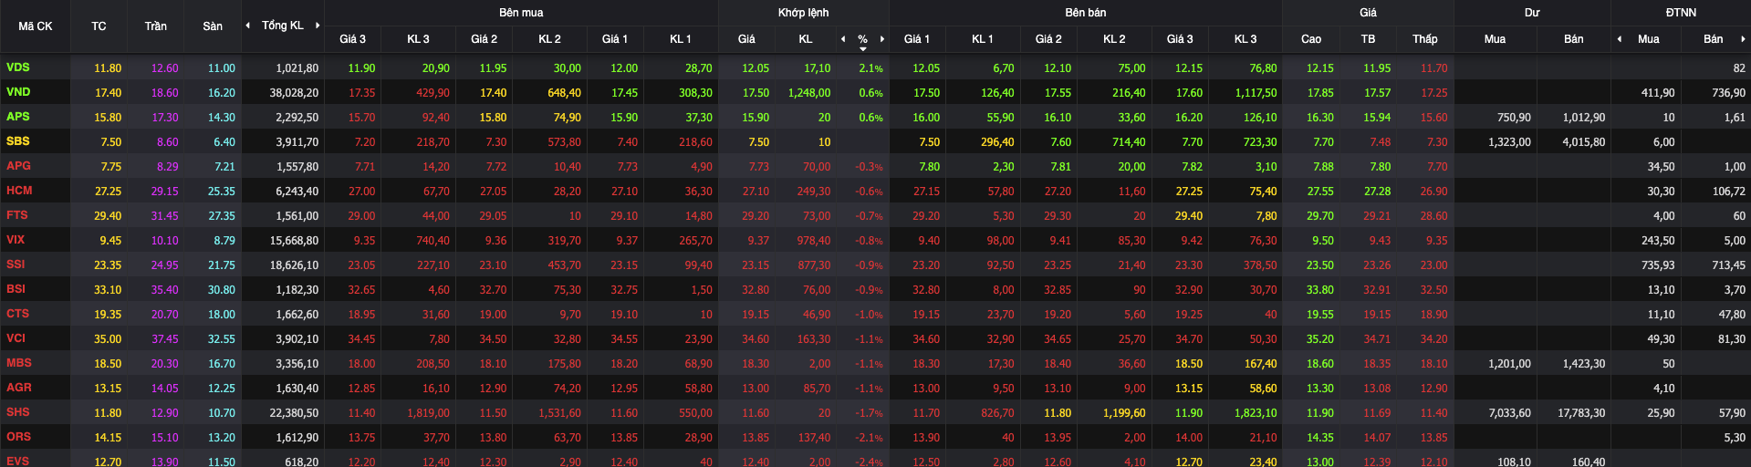Click HCM foreign sell value 106,72
Screen dimensions: 1751x467
pyautogui.click(x=1728, y=192)
